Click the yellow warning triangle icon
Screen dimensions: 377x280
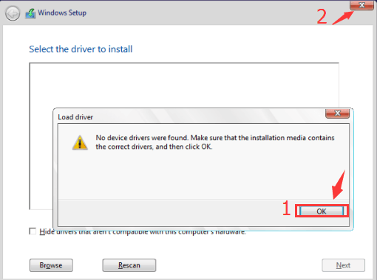click(x=80, y=142)
